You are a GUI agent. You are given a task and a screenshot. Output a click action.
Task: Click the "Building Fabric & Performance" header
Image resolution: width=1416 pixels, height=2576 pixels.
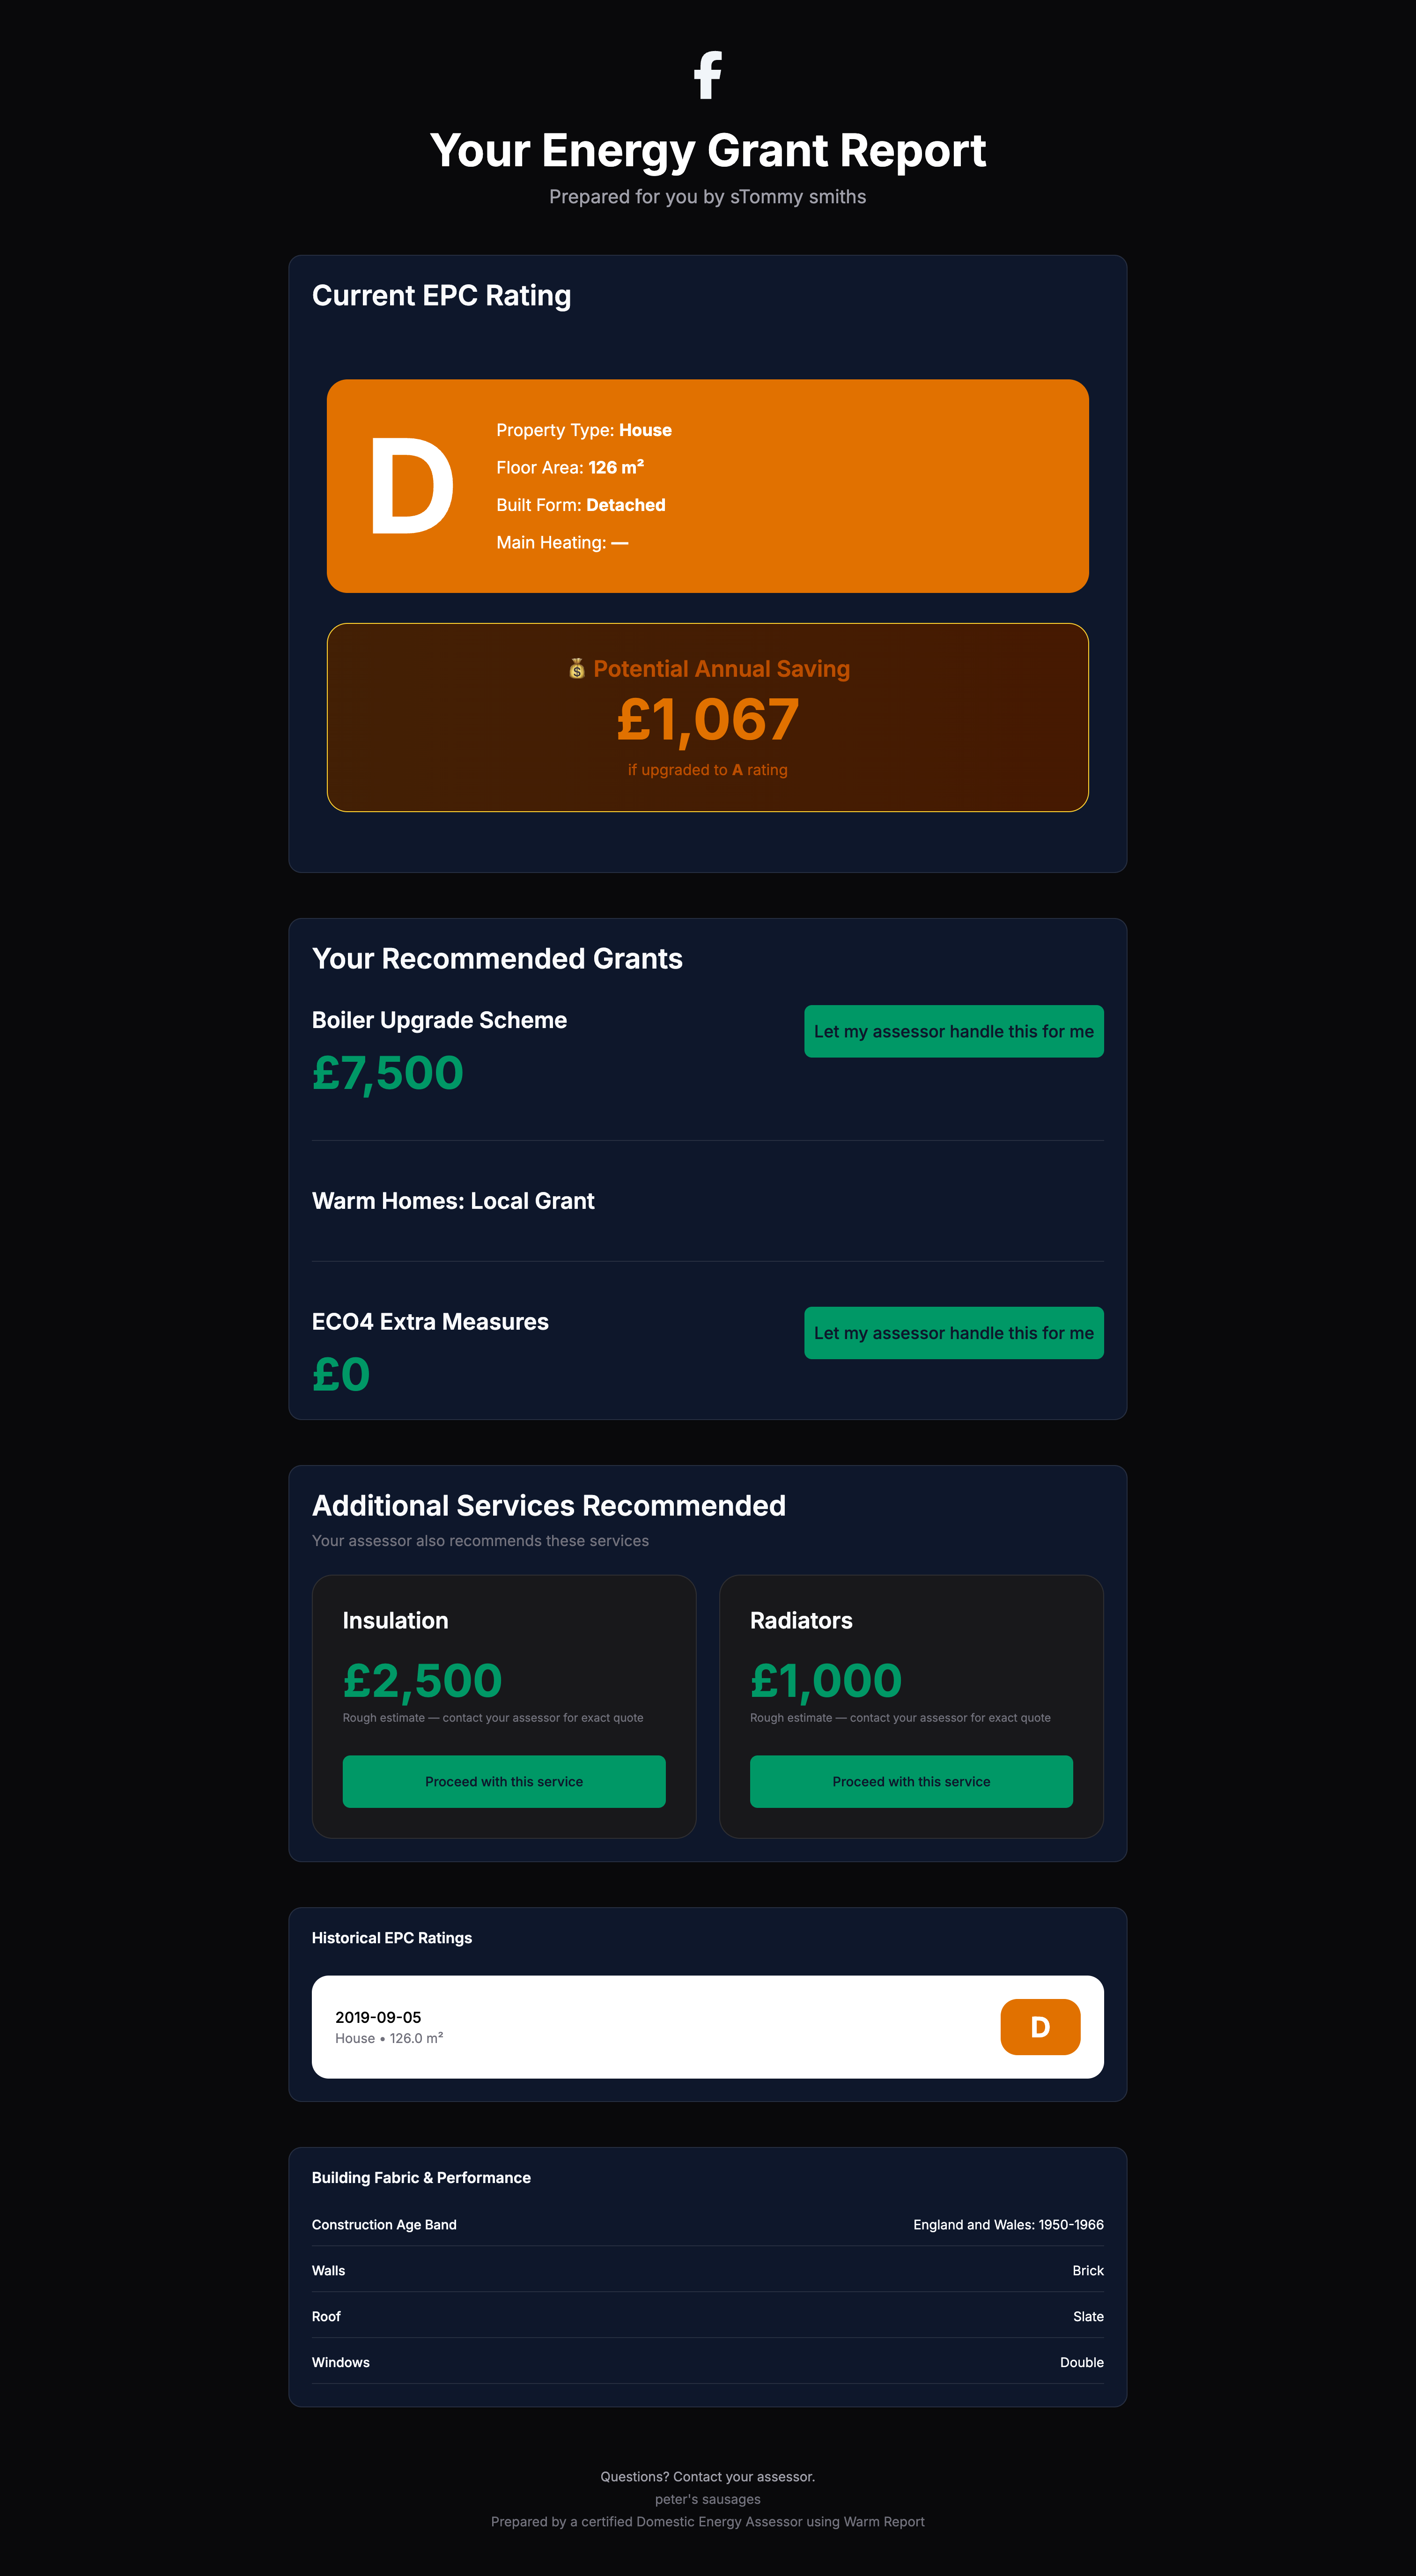tap(421, 2177)
